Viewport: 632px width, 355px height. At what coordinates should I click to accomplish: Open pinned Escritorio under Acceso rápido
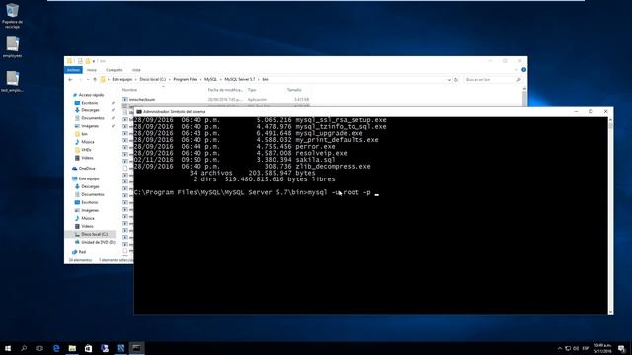pos(90,103)
